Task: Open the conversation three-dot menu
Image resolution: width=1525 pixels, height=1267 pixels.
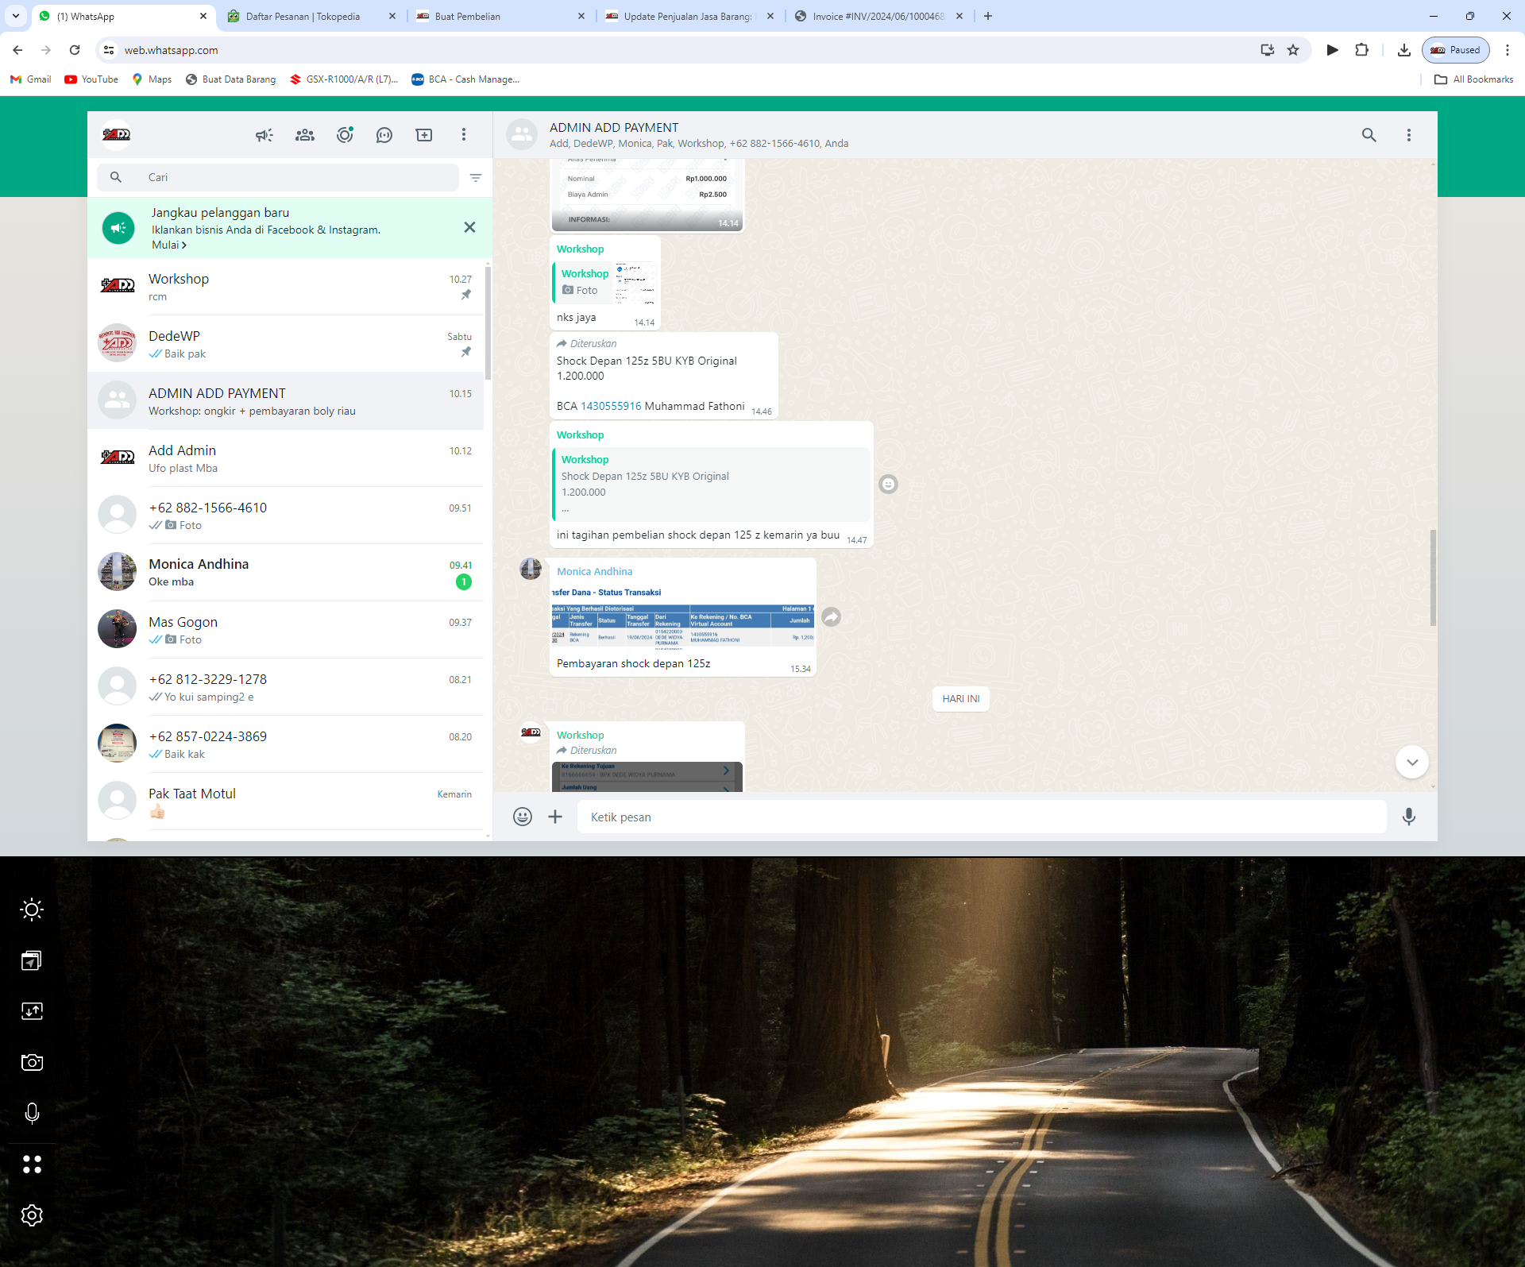Action: pyautogui.click(x=1408, y=135)
